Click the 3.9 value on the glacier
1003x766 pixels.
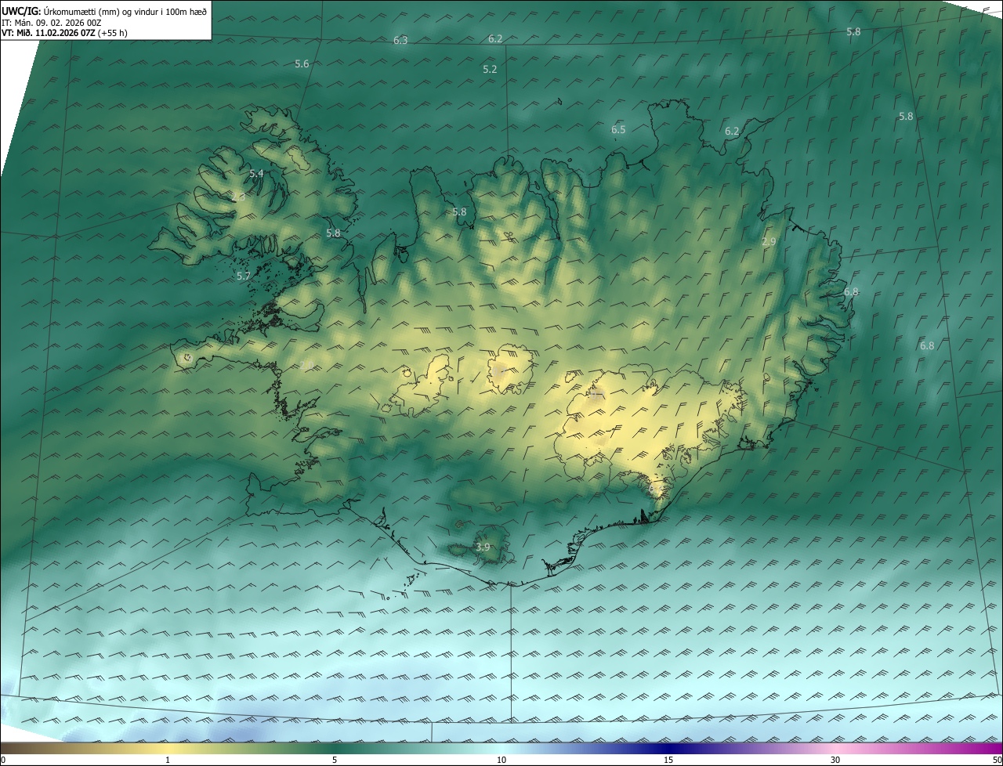(483, 547)
